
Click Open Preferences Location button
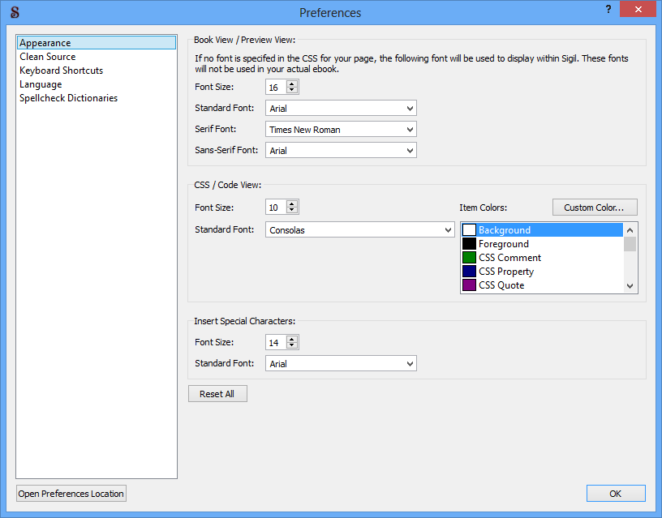pos(71,494)
